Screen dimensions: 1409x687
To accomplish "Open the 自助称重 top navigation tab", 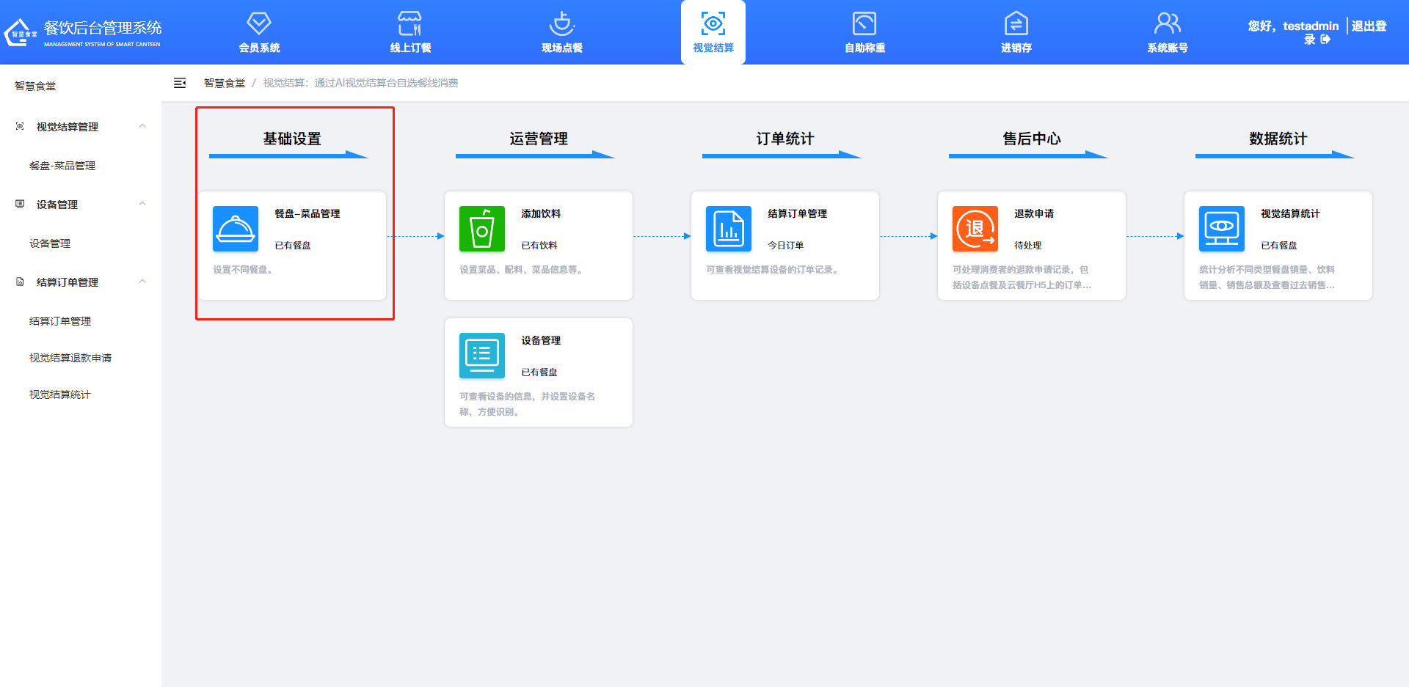I will tap(864, 33).
